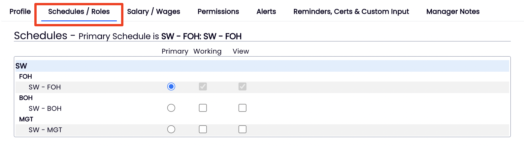Viewport: 524px width, 146px height.
Task: Choose SW - MGT as primary schedule
Action: pyautogui.click(x=171, y=129)
